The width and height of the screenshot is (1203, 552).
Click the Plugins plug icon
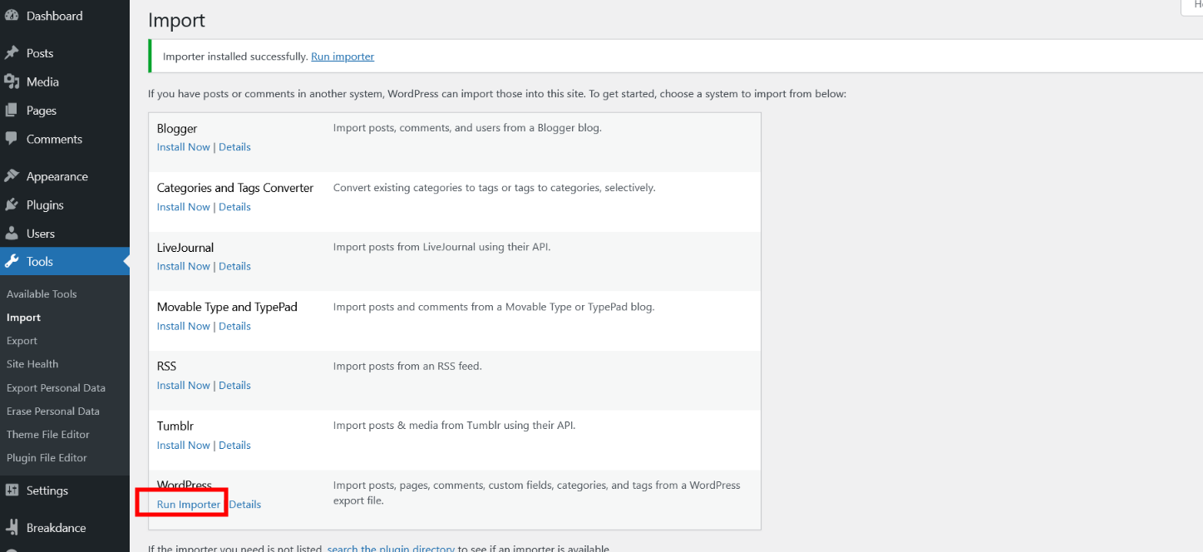coord(12,205)
